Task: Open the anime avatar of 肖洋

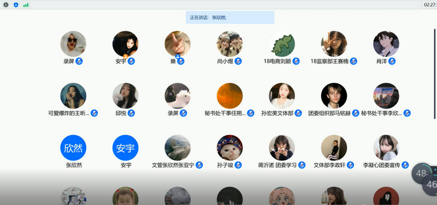Action: [386, 44]
